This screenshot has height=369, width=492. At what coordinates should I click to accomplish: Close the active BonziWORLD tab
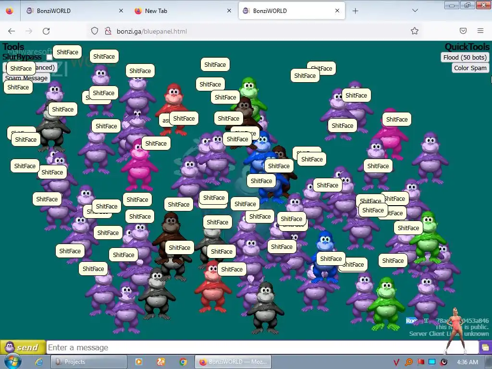(x=337, y=11)
